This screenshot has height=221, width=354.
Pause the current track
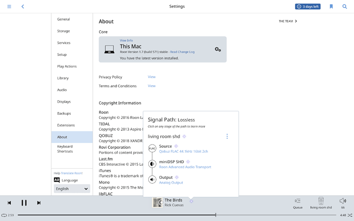(x=24, y=203)
